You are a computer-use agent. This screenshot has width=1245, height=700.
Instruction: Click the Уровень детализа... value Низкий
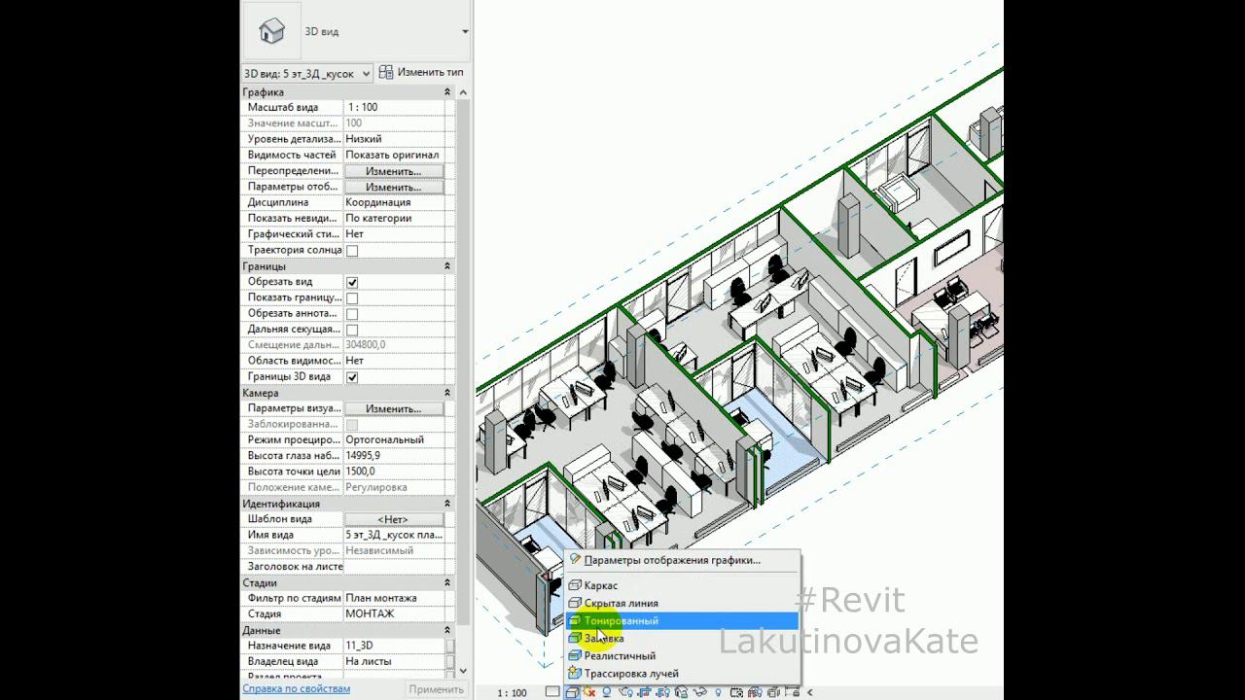coord(393,139)
